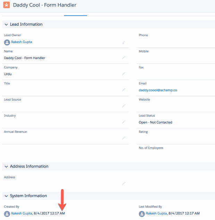Edit Lead Source via its pencil icon
Image resolution: width=215 pixels, height=220 pixels.
[123, 106]
